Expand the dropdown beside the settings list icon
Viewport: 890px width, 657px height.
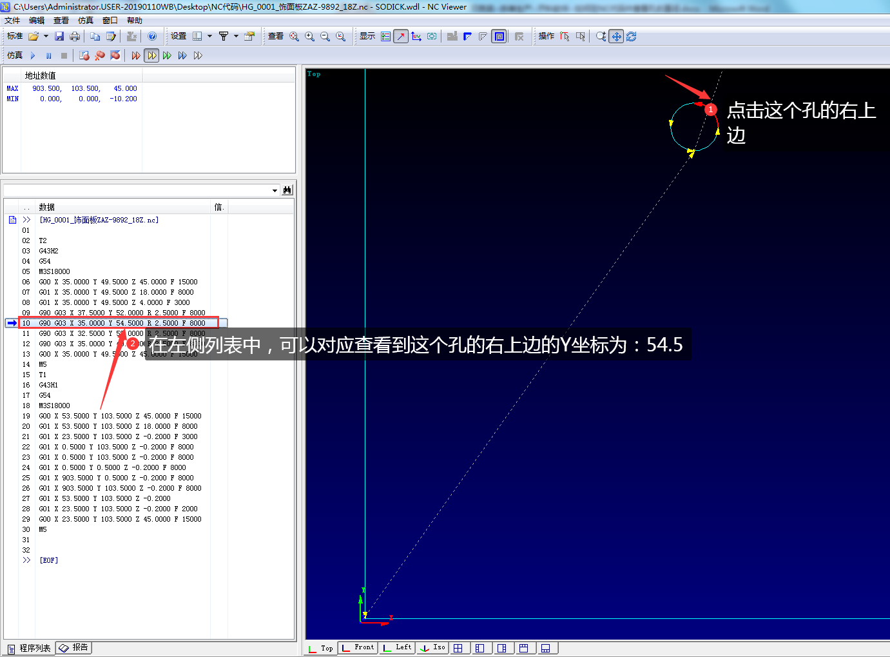coord(209,36)
